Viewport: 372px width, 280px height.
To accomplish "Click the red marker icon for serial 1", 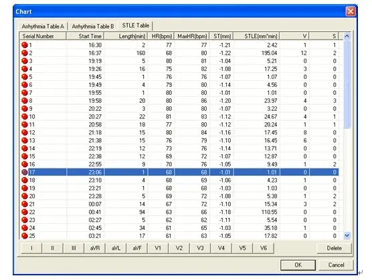I will coord(25,45).
